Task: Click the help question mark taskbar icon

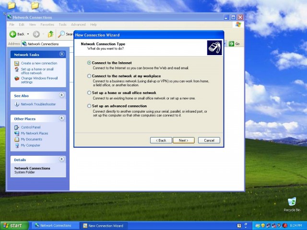Action: (x=239, y=226)
